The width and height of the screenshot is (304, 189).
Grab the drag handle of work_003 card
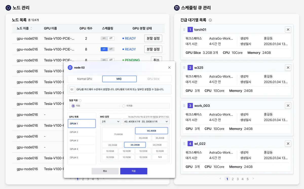pos(184,106)
